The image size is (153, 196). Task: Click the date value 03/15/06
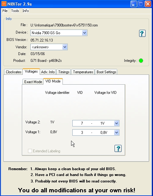pos(38,54)
